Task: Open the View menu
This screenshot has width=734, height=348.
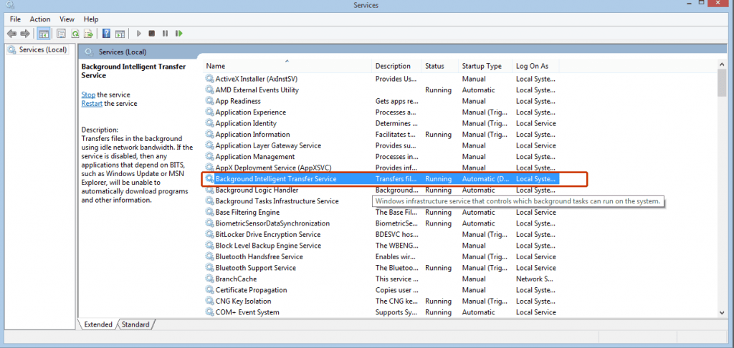Action: click(x=67, y=19)
